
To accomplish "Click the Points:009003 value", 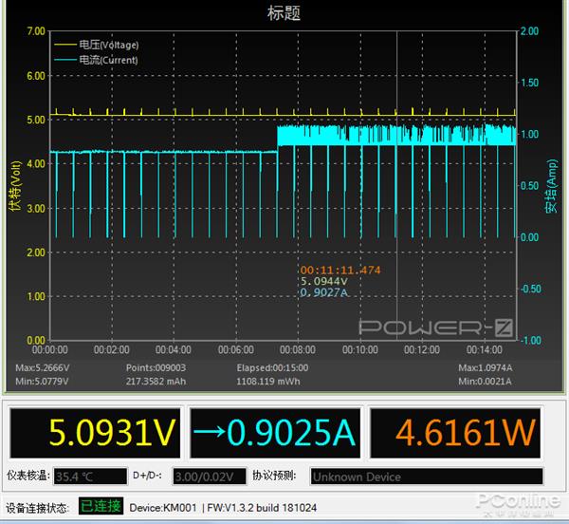I will [156, 368].
